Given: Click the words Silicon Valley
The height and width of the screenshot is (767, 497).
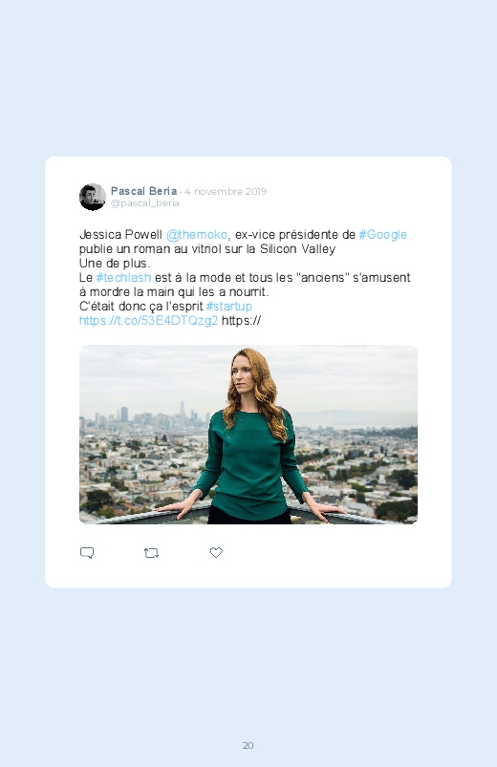Looking at the screenshot, I should pyautogui.click(x=297, y=249).
